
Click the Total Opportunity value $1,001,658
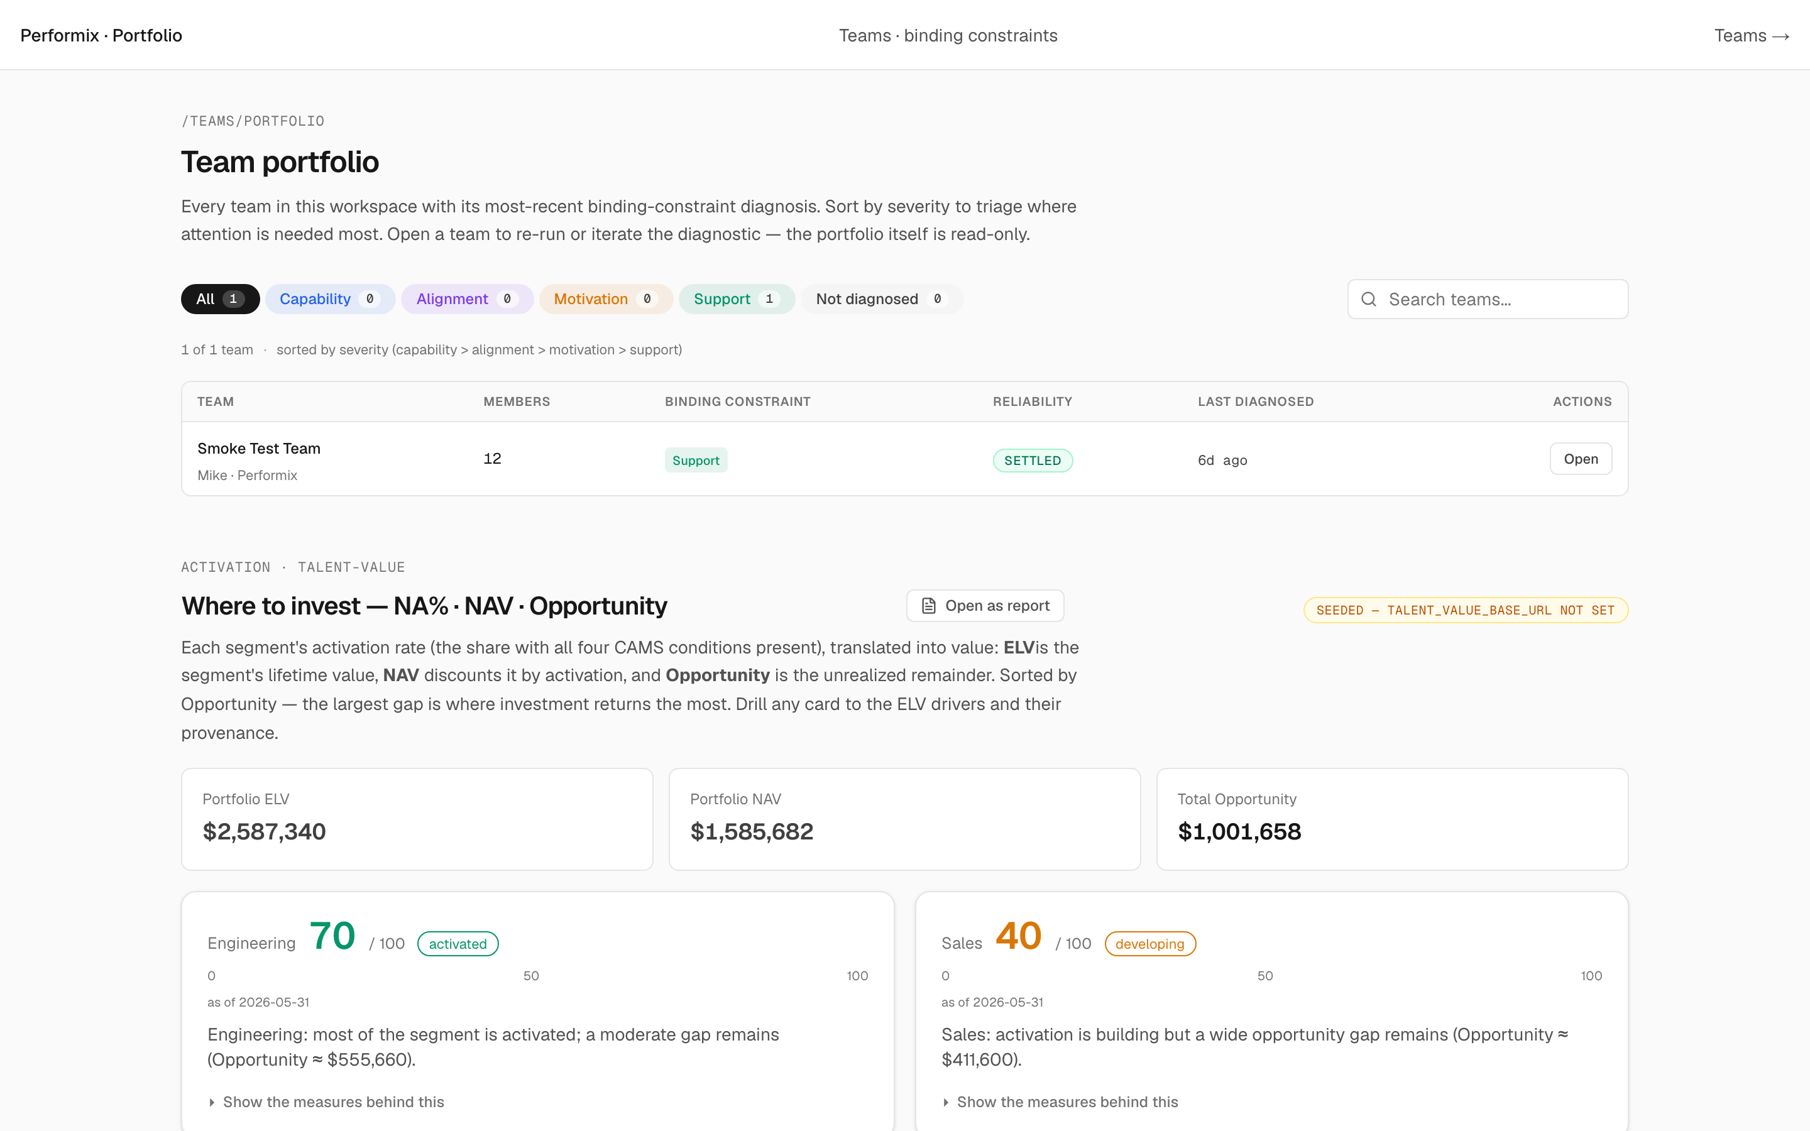pos(1239,831)
